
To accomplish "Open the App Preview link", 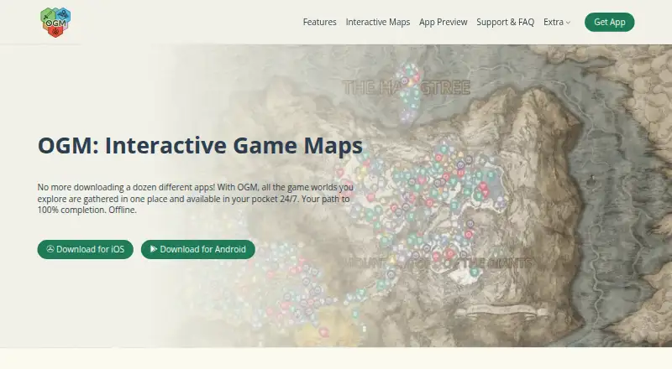I will (x=444, y=23).
